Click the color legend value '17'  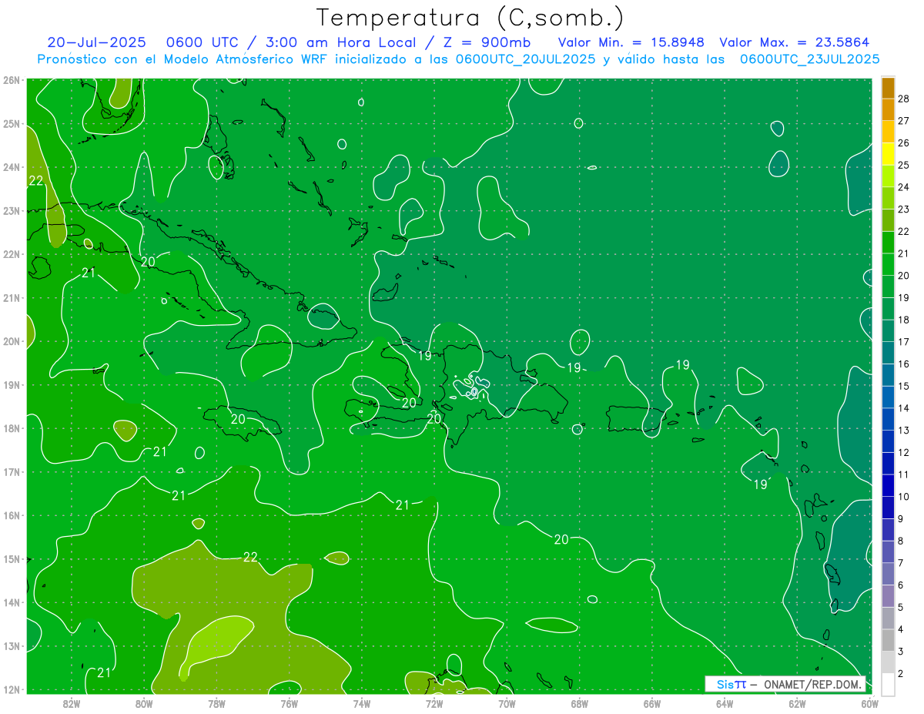903,342
